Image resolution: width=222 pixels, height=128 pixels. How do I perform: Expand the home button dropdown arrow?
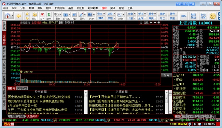[12, 15]
